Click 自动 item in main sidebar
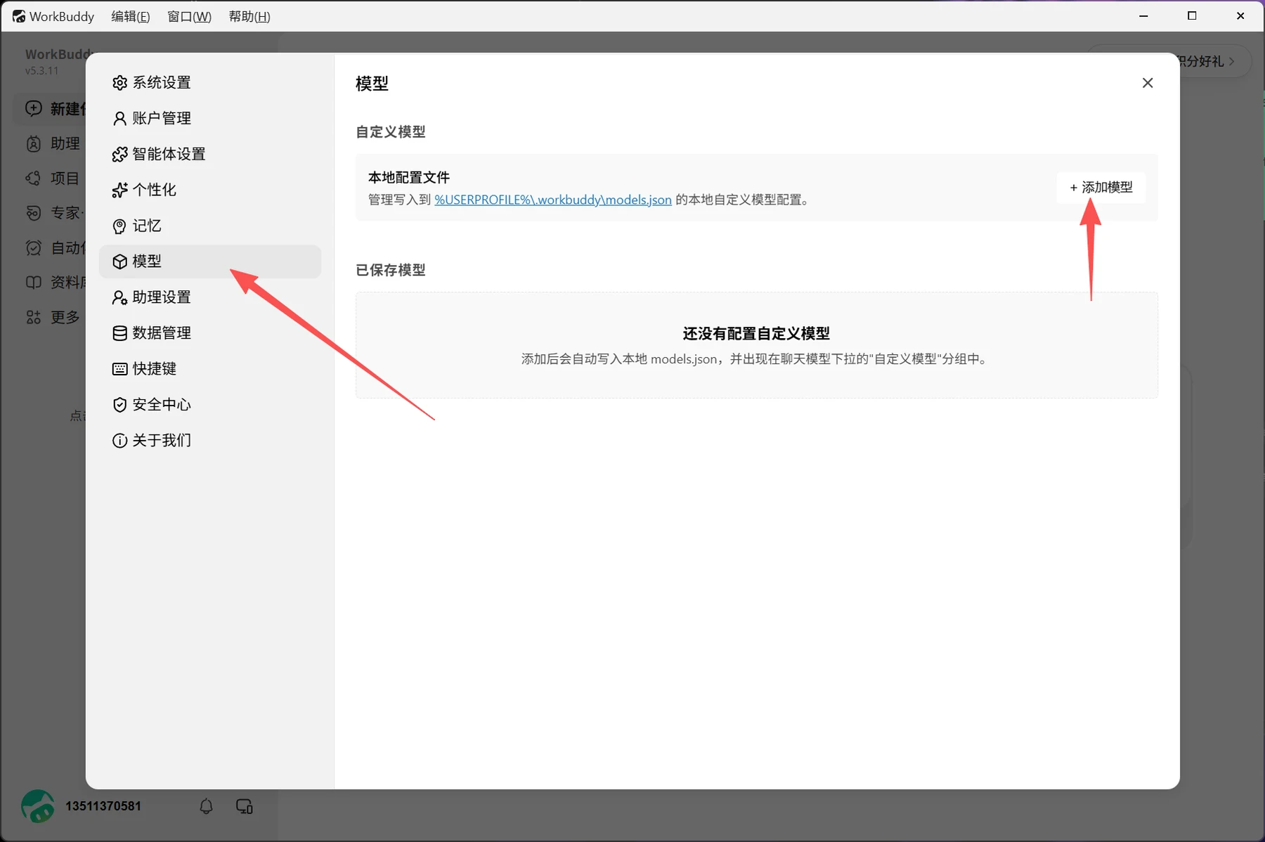The width and height of the screenshot is (1265, 842). coord(54,248)
